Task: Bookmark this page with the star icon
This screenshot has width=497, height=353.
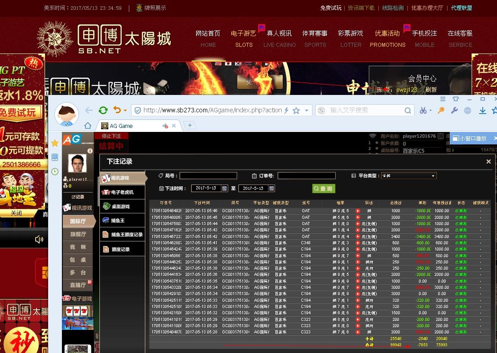Action: pos(296,111)
